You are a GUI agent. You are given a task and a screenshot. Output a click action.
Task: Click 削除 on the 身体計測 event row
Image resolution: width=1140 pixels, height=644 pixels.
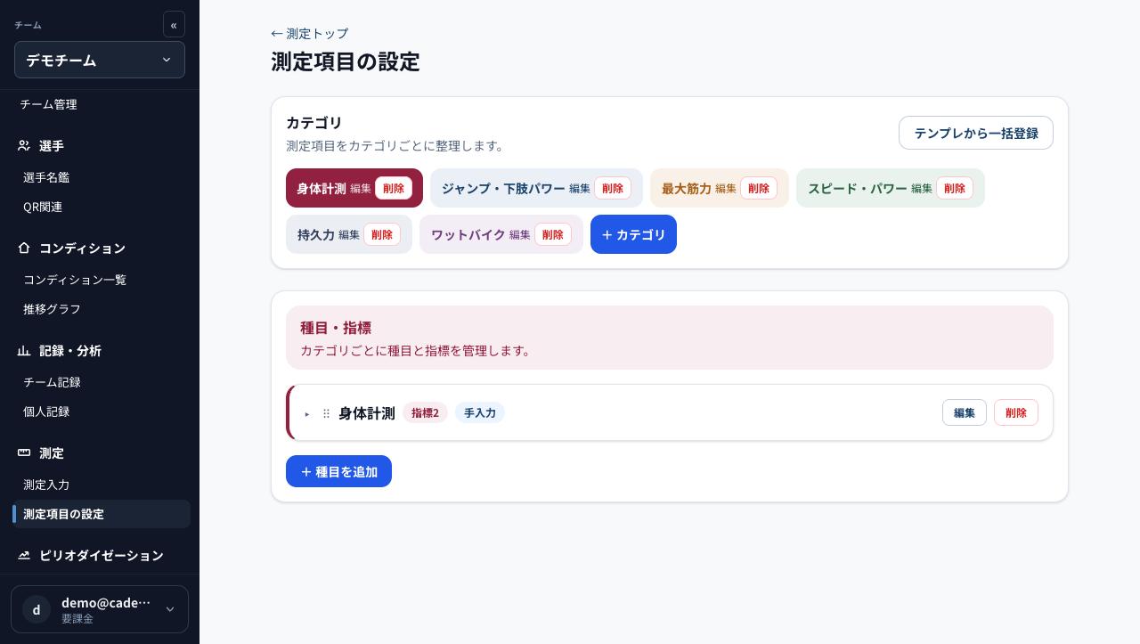1016,412
